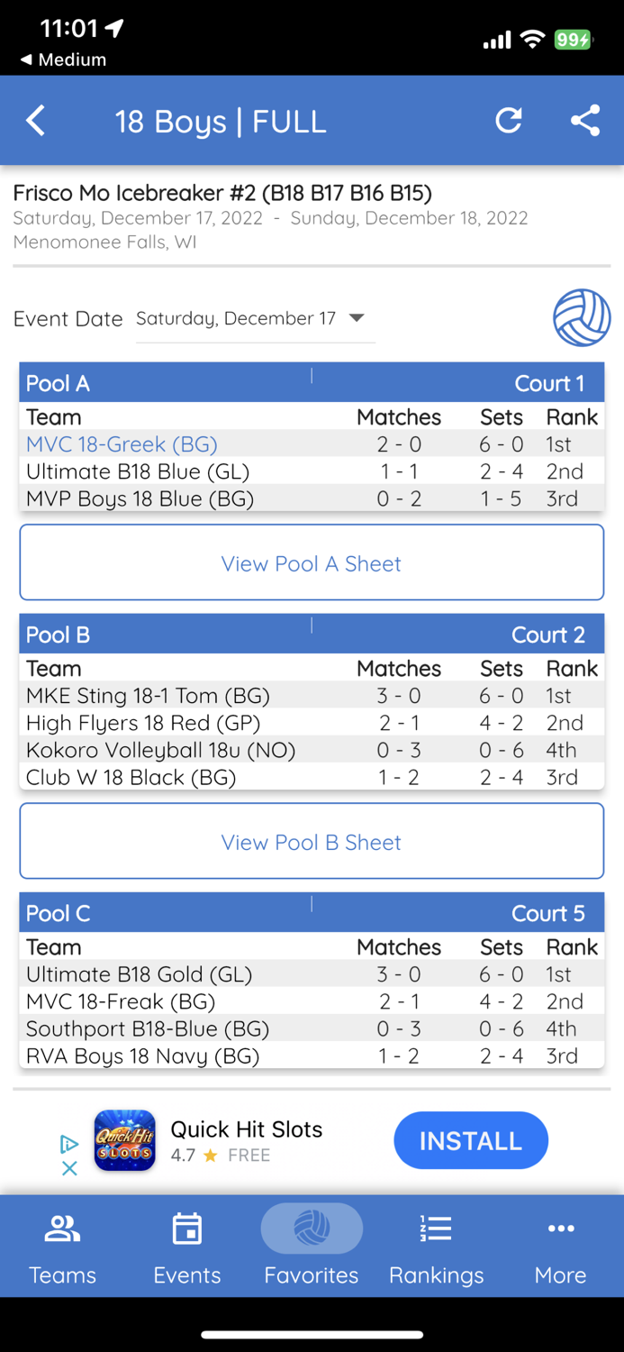View Pool A Sheet
This screenshot has height=1352, width=624.
click(x=312, y=563)
